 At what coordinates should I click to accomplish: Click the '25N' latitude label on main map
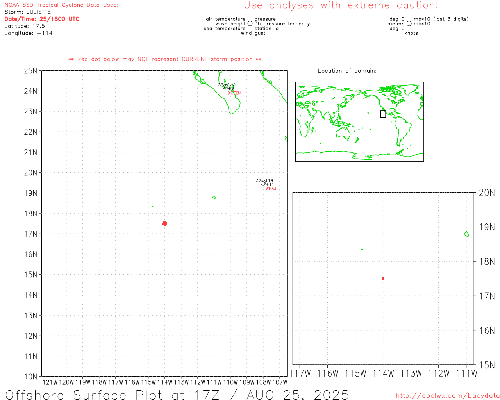click(30, 71)
